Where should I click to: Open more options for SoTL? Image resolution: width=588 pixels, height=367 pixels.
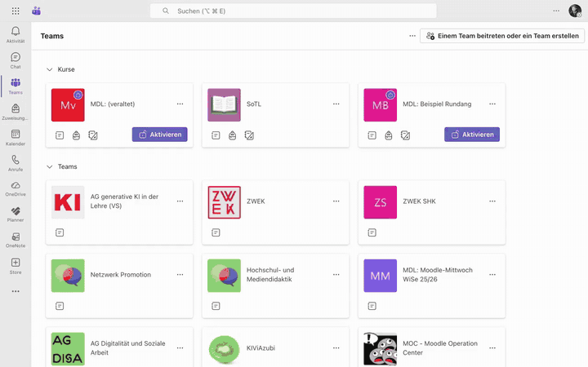(336, 104)
